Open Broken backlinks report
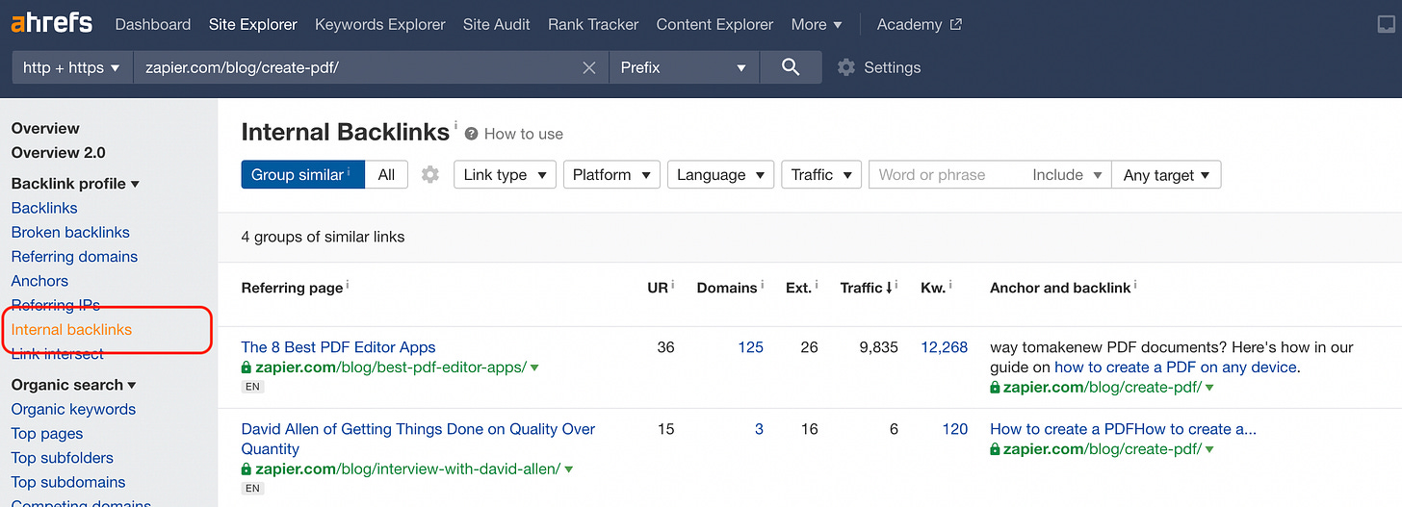Image resolution: width=1402 pixels, height=507 pixels. click(x=70, y=232)
